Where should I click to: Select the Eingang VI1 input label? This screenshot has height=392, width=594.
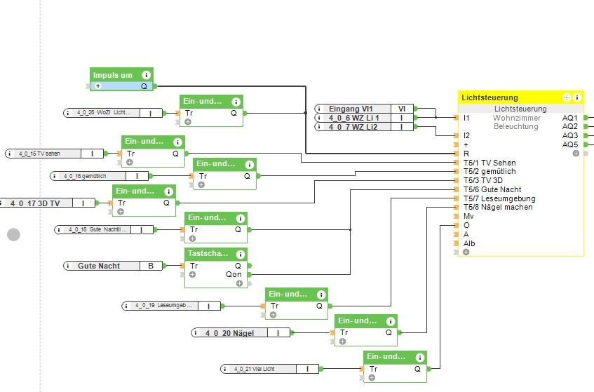coord(351,109)
